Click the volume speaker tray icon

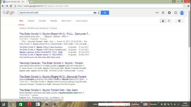(x=175, y=104)
